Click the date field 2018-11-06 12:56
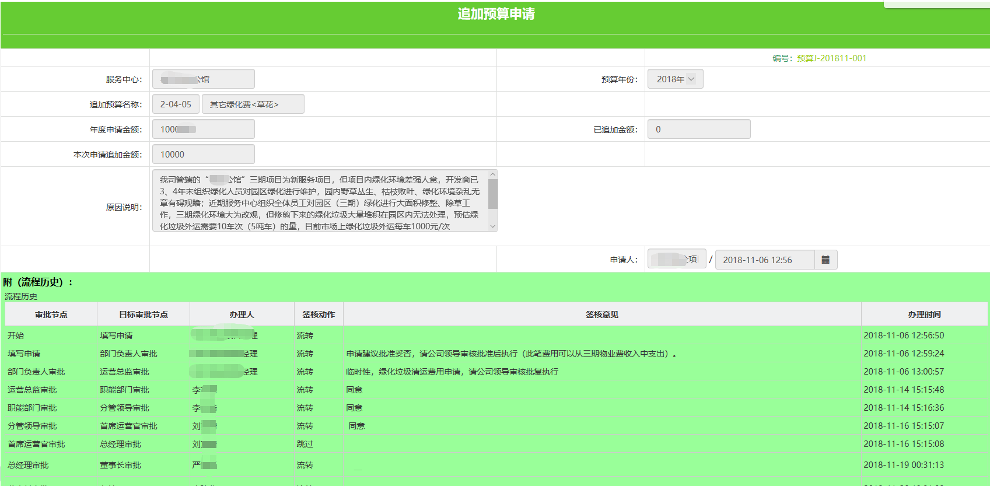The image size is (990, 486). (x=764, y=260)
